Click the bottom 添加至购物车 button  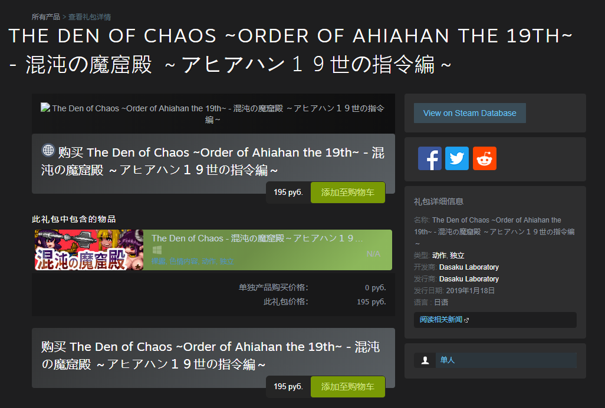pyautogui.click(x=348, y=387)
